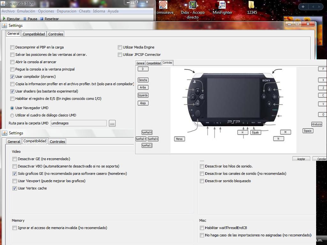Click the Arriba key mapping field
Screen dimensions: 327x245
tap(143, 87)
